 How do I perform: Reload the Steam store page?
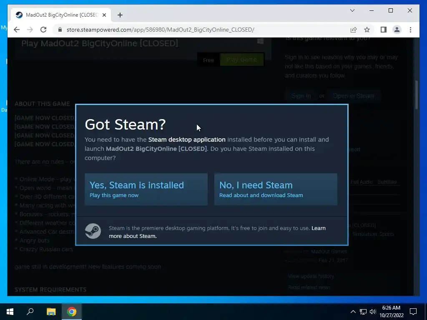[x=43, y=30]
